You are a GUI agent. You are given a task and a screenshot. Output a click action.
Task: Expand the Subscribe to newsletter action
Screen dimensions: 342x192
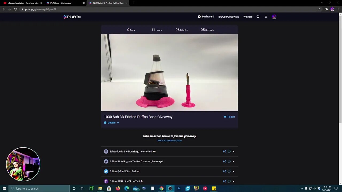233,151
